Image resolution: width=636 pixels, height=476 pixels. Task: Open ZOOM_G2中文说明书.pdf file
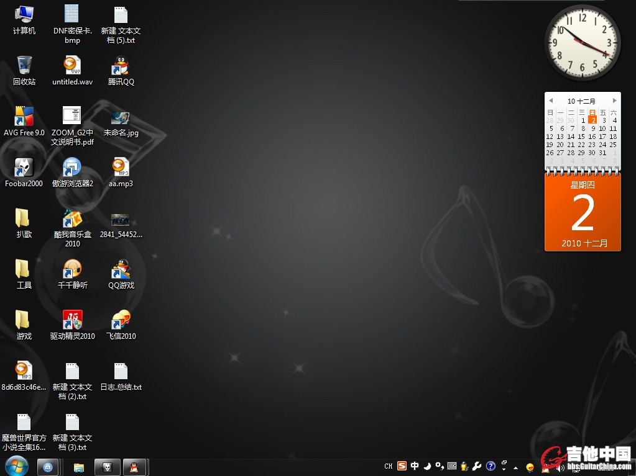point(72,116)
